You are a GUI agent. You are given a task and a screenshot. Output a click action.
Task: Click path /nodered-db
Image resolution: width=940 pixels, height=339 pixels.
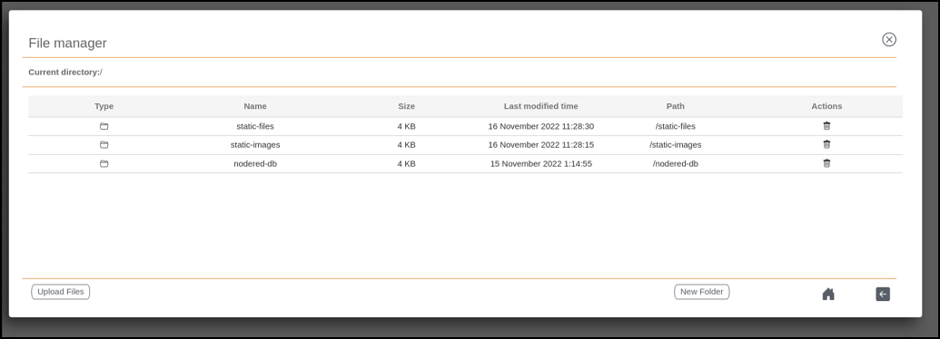tap(676, 164)
